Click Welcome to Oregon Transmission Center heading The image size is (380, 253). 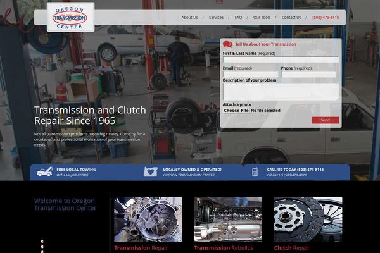(65, 204)
